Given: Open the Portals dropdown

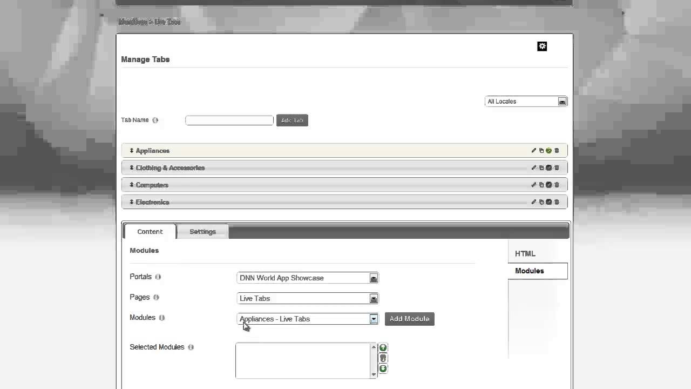Looking at the screenshot, I should [308, 278].
